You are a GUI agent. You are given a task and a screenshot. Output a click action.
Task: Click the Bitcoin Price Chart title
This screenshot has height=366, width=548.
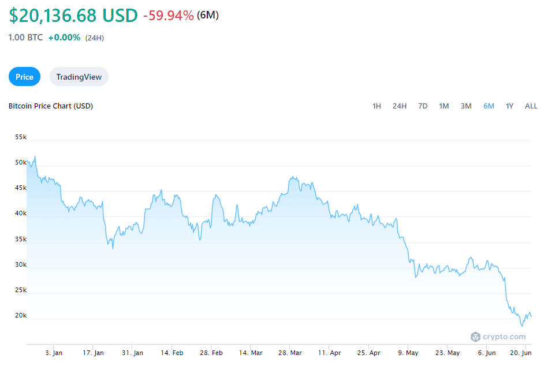coord(51,106)
